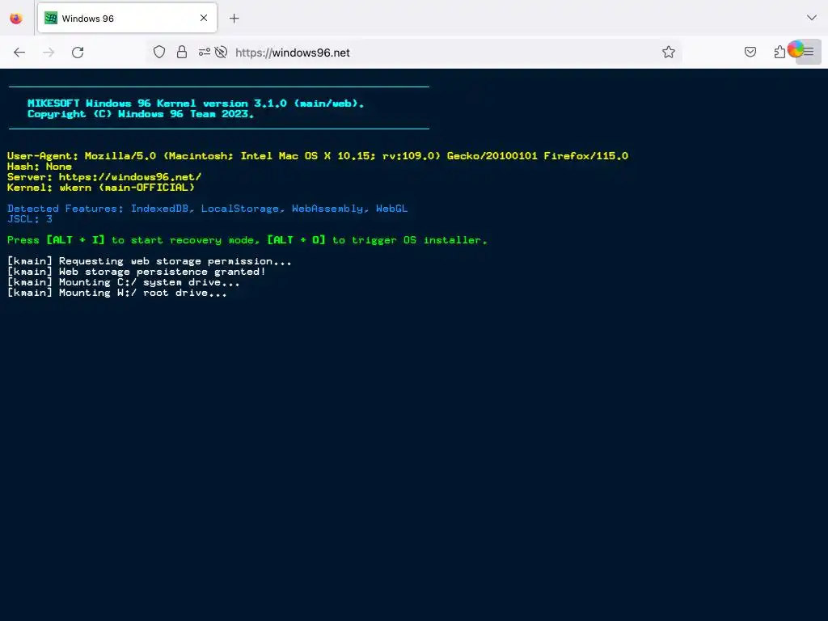Screen dimensions: 828x621
Task: Open the extensions puzzle icon
Action: (779, 52)
